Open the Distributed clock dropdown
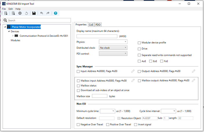Viewport: 204px width, 132px height. [113, 48]
